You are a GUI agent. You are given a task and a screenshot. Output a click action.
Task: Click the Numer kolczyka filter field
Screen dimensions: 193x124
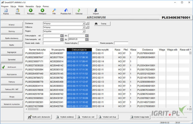88,43
